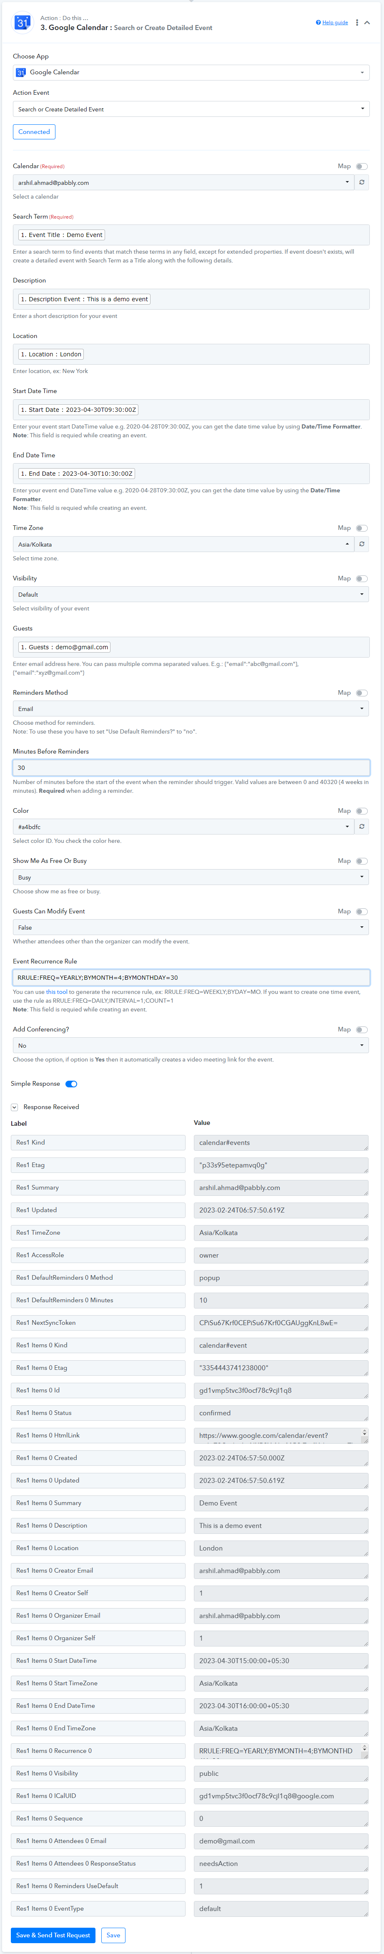
Task: Click the Minutes Before Reminders input field
Action: tap(191, 768)
